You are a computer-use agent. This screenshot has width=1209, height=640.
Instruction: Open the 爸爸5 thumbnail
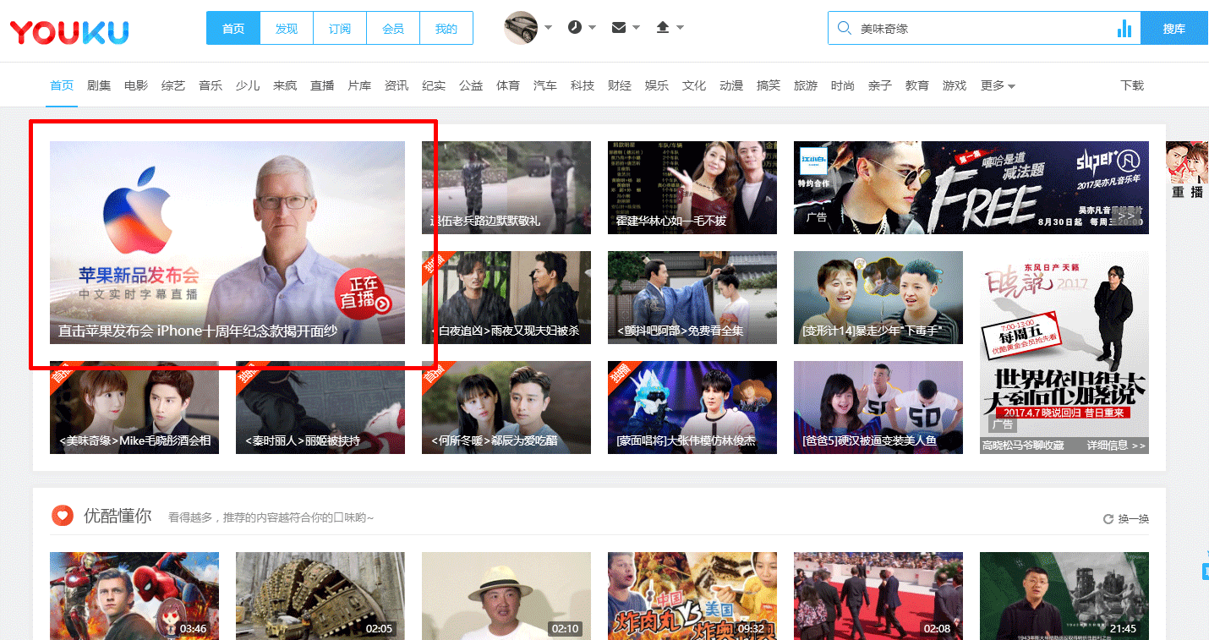pos(878,408)
